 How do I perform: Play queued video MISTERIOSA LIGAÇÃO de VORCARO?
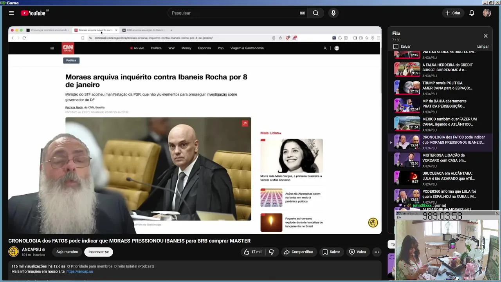click(440, 160)
